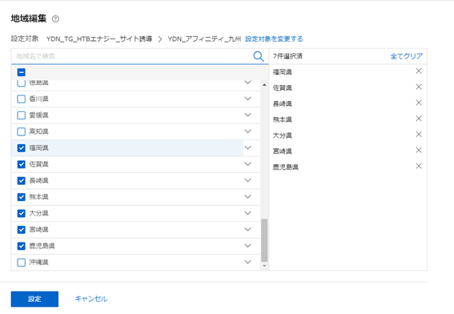Uncheck the 福岡県 checkbox
454x314 pixels.
pos(22,148)
